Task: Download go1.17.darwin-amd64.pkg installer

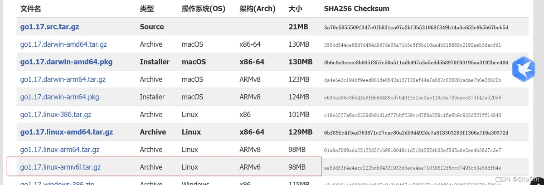Action: click(66, 62)
